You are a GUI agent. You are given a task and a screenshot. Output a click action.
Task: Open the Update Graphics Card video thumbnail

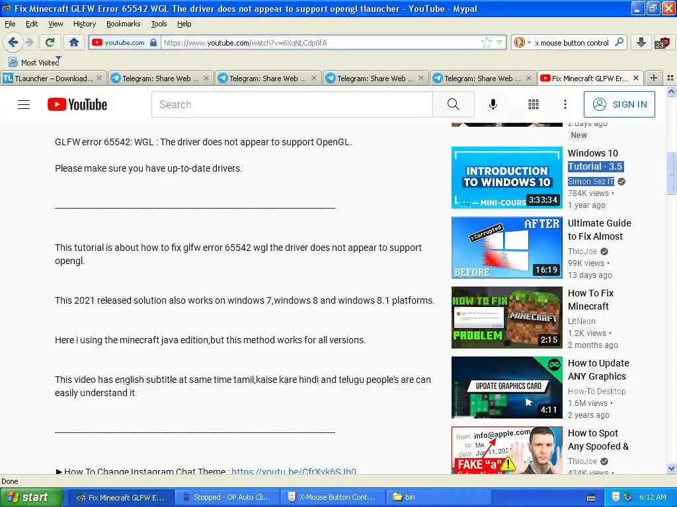coord(507,388)
